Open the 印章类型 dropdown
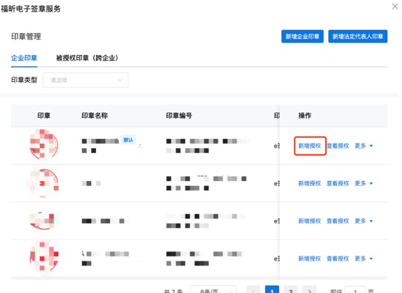This screenshot has width=402, height=293. (x=86, y=80)
